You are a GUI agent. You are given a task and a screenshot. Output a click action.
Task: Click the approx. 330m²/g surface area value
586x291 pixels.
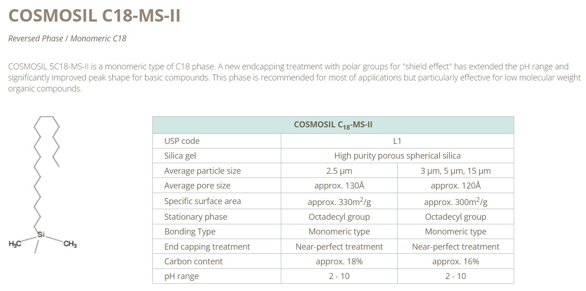[339, 201]
